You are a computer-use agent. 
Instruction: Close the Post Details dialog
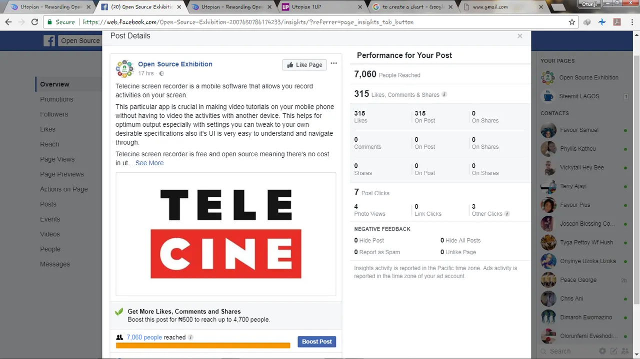pyautogui.click(x=520, y=36)
